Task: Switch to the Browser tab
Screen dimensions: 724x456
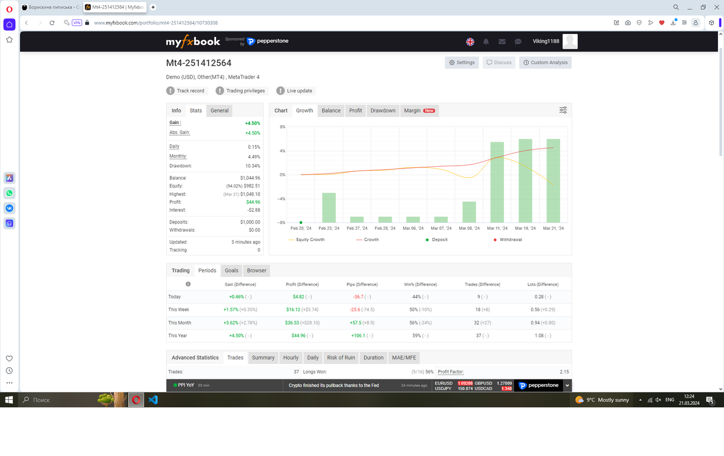Action: tap(256, 271)
